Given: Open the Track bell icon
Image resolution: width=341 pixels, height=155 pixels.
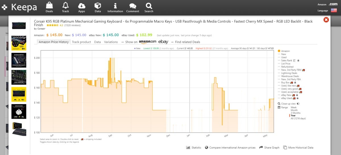Looking at the screenshot, I should click(65, 5).
